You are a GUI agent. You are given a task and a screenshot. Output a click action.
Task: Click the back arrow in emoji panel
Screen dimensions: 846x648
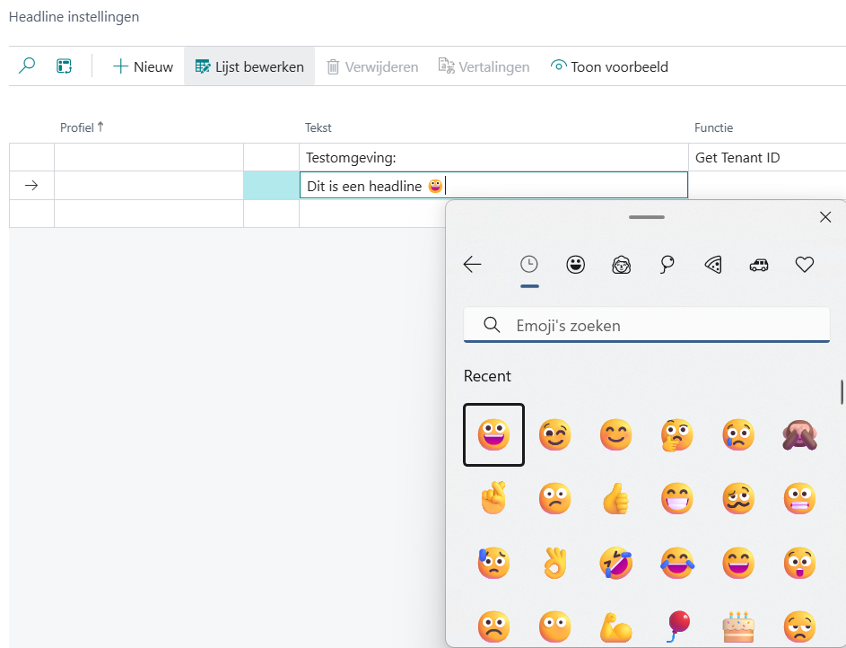coord(473,264)
